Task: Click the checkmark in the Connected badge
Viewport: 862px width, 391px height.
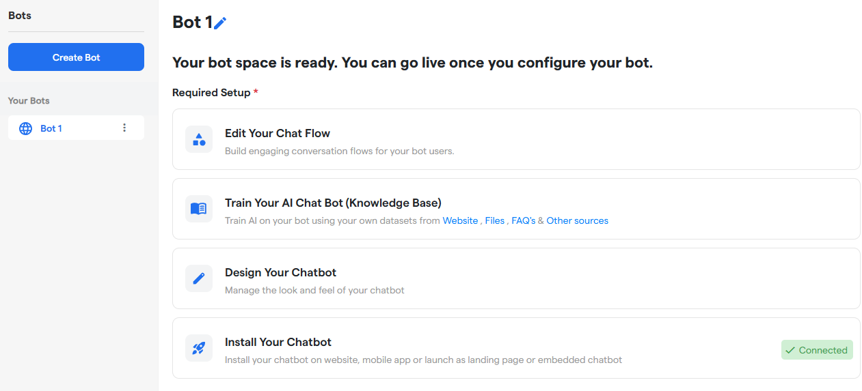Action: 790,350
